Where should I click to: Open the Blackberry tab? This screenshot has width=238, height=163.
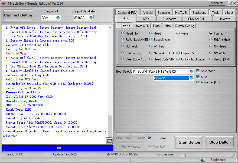point(199,12)
